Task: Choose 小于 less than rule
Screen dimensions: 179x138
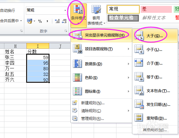Action: pyautogui.click(x=155, y=50)
